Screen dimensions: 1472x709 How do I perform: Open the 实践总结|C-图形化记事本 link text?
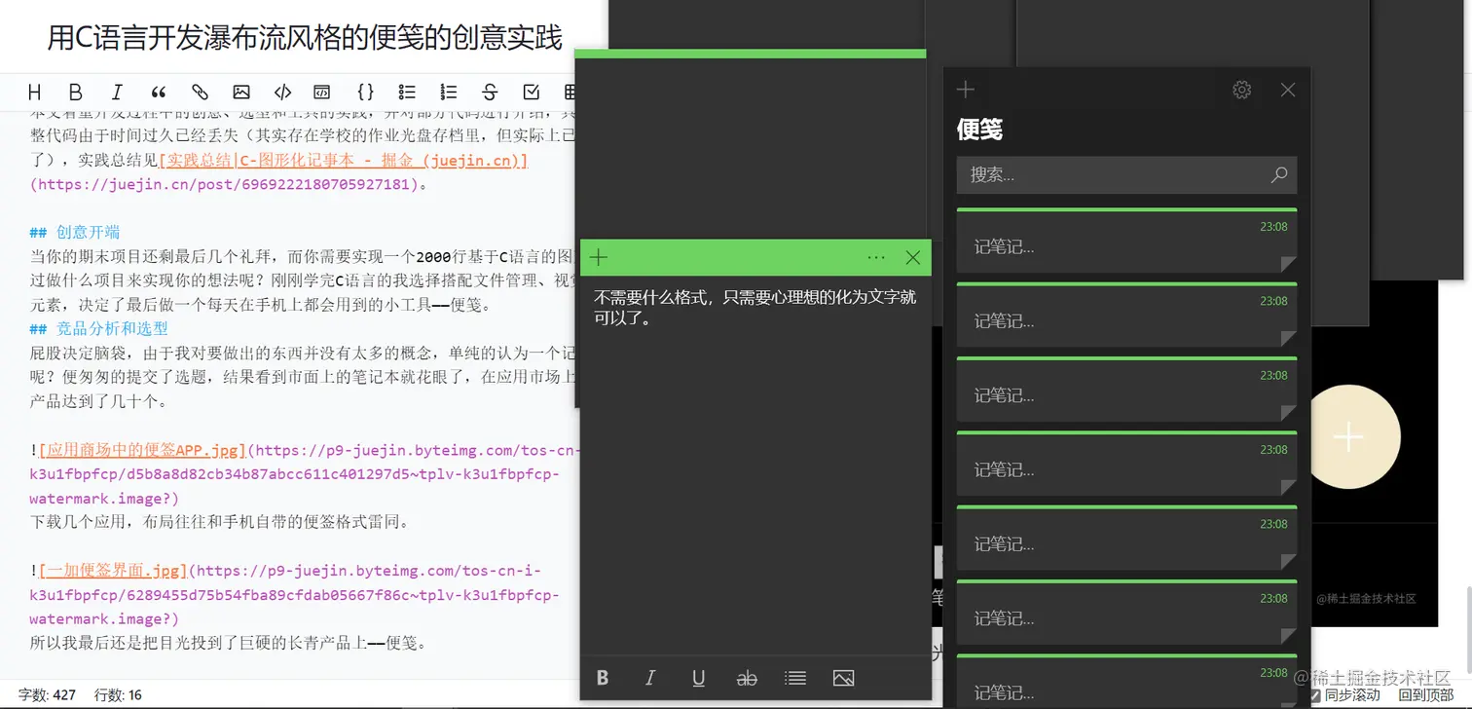(x=343, y=160)
